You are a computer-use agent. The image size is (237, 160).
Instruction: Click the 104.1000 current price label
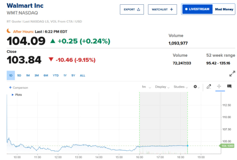pos(227,146)
